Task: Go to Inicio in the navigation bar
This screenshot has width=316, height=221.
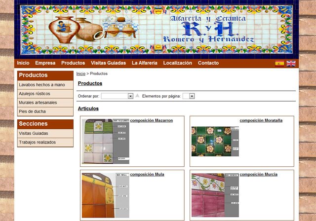Action: (x=23, y=63)
